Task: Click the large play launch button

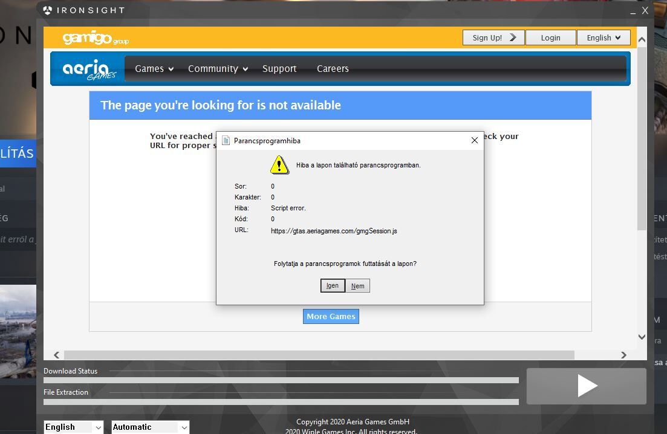Action: 586,386
